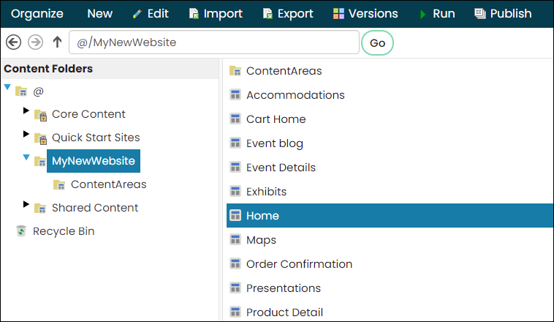The height and width of the screenshot is (322, 554).
Task: Click the Versions grid icon
Action: point(338,13)
